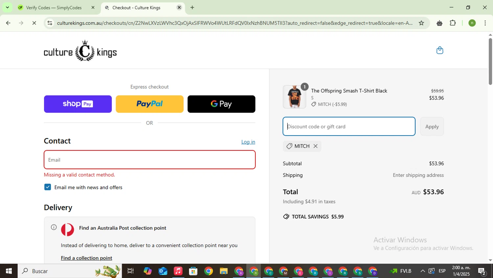The image size is (493, 278).
Task: Focus the Email contact field
Action: pos(150,160)
